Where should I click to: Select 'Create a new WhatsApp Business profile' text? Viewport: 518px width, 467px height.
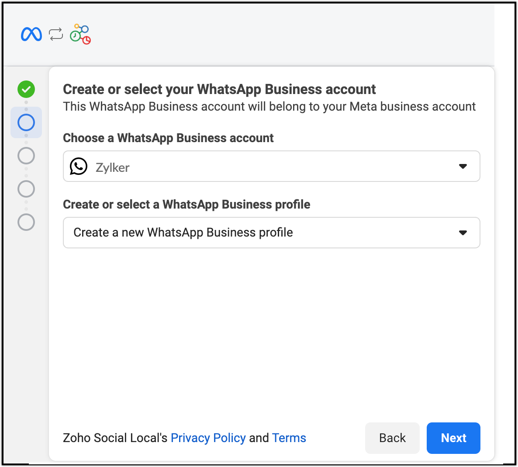183,233
